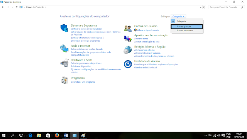Screen dimensions: 247x139
Task: Open Backup e Restauração (Windows 7)
Action: point(88,38)
